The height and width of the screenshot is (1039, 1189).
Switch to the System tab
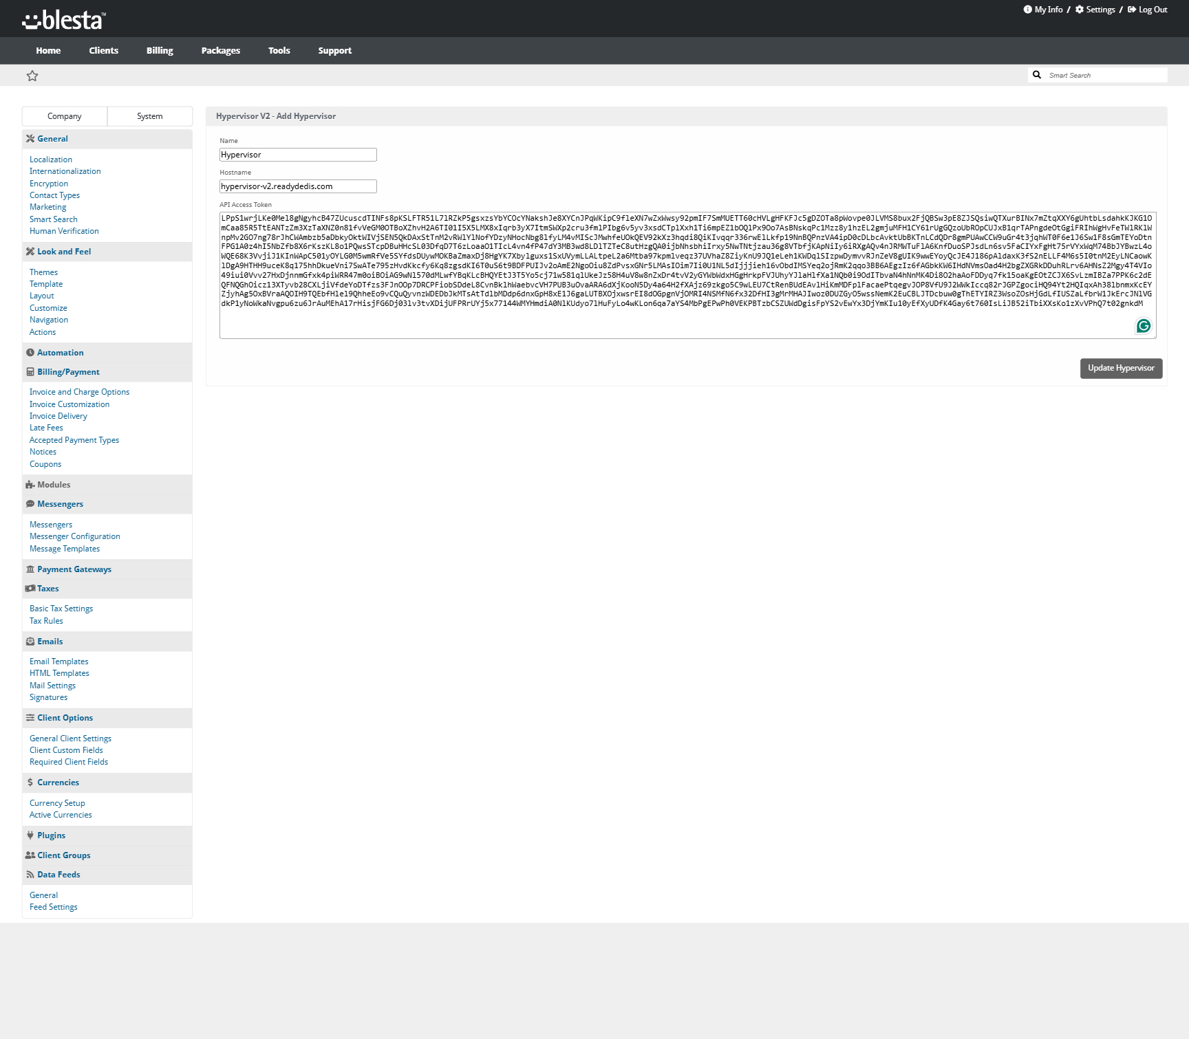click(150, 116)
